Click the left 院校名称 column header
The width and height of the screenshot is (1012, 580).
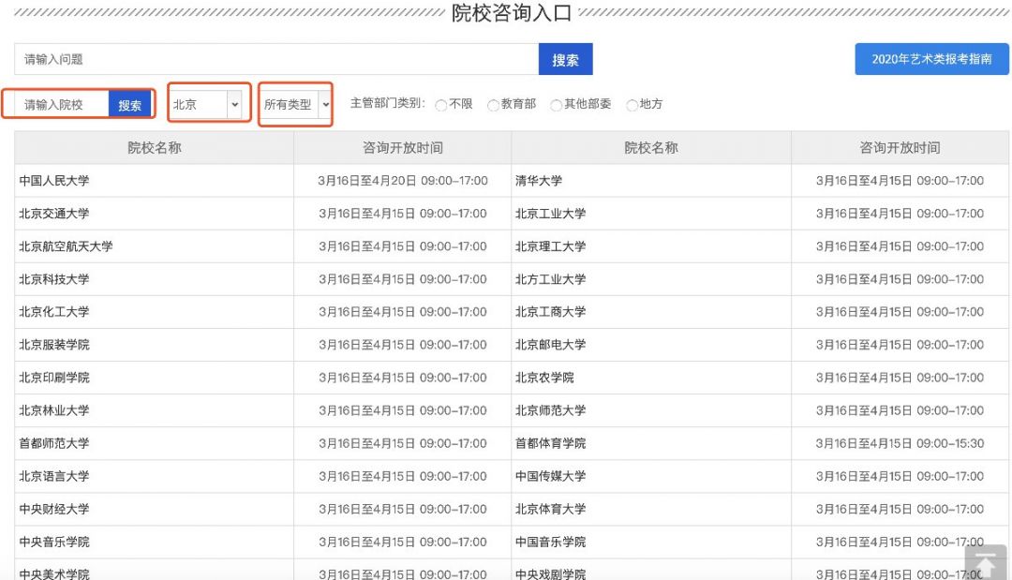[155, 148]
